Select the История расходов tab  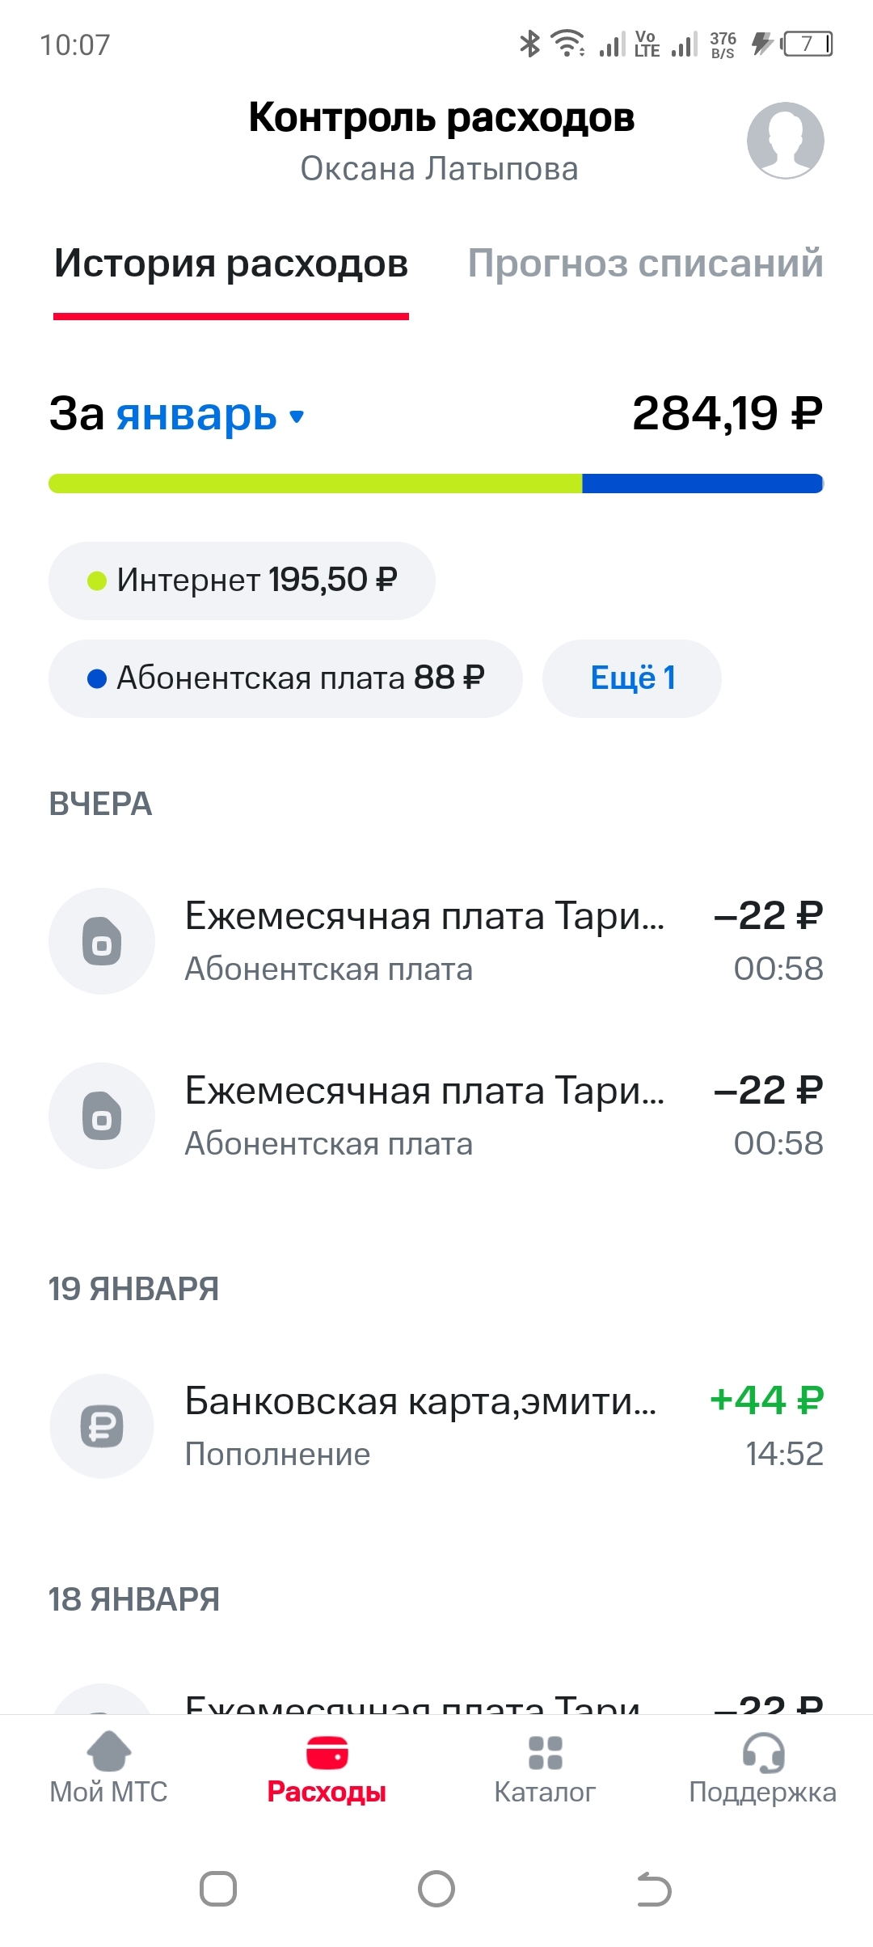point(231,264)
